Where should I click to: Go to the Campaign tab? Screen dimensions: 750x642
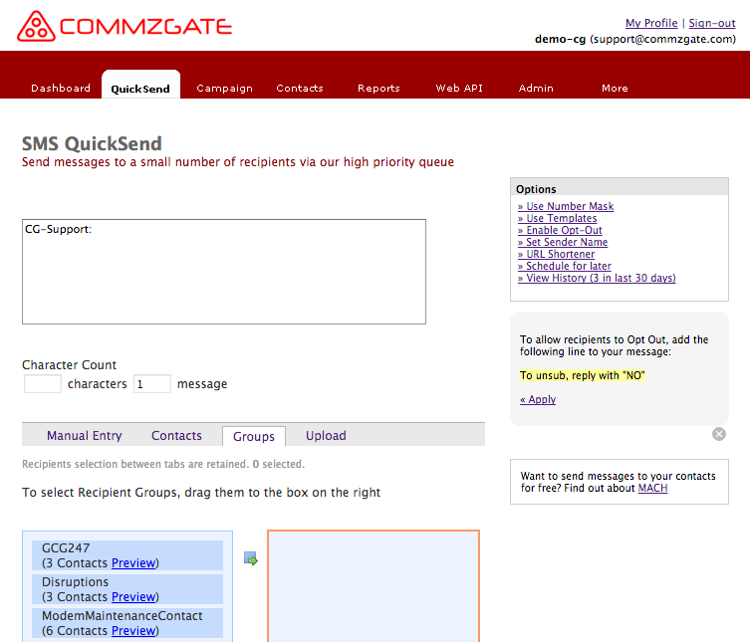pyautogui.click(x=224, y=88)
